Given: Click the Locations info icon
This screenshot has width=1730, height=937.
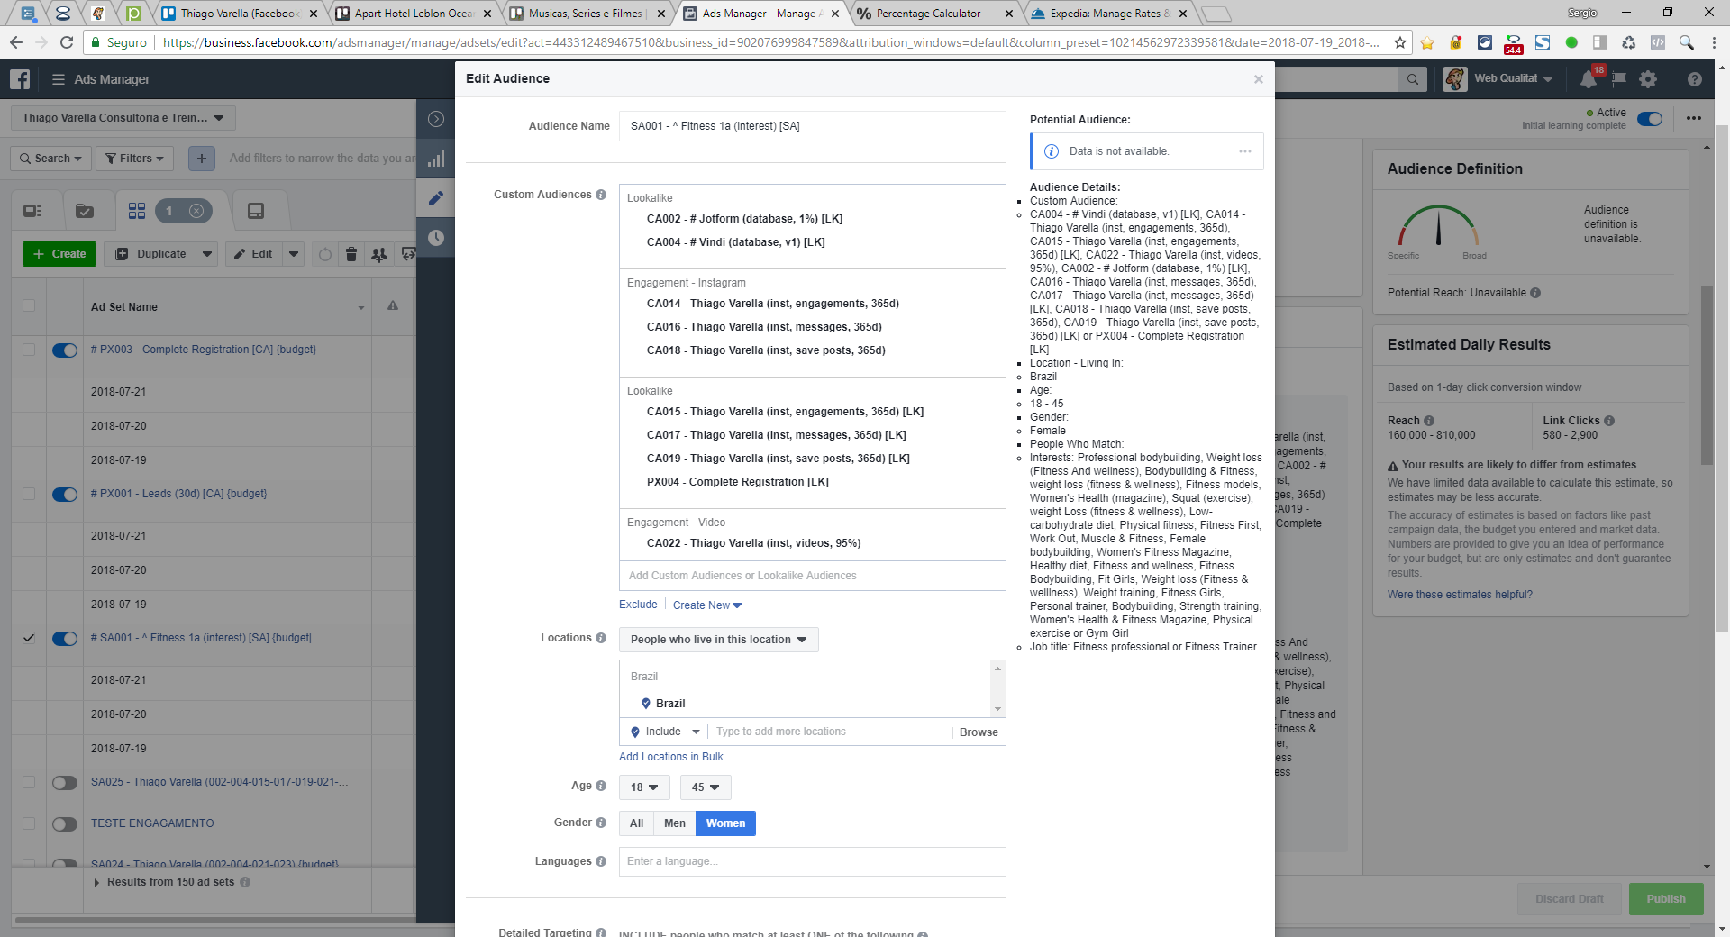Looking at the screenshot, I should [x=601, y=638].
